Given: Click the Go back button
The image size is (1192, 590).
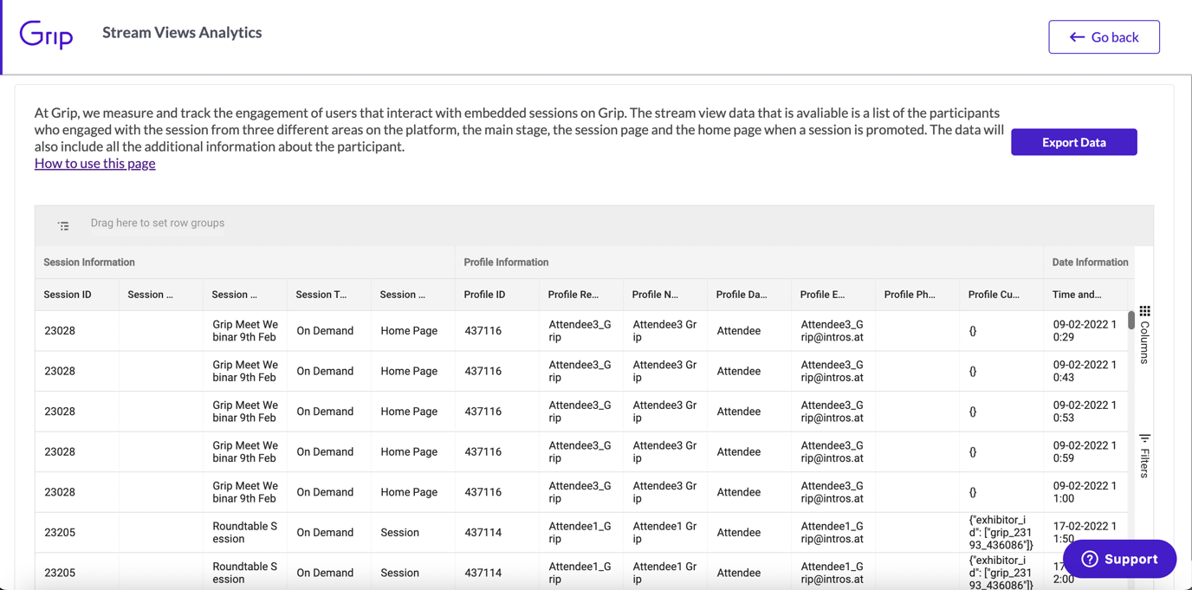Looking at the screenshot, I should click(1104, 37).
